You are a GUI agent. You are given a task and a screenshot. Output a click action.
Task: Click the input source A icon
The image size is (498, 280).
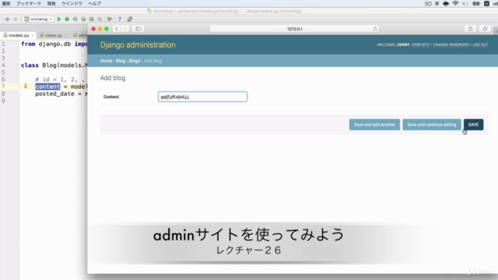pyautogui.click(x=486, y=3)
